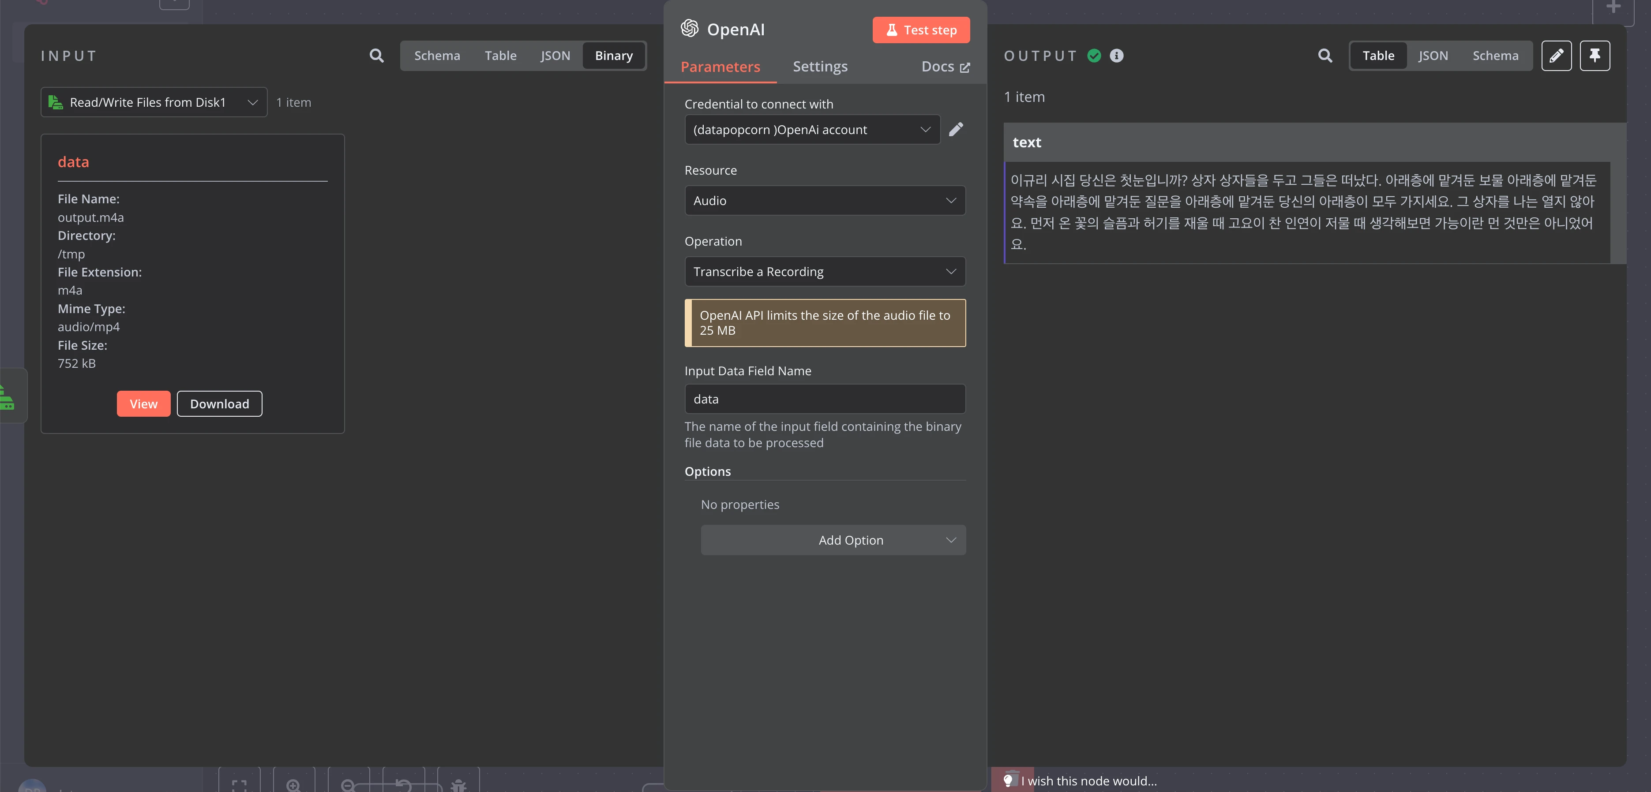Switch input view to JSON
This screenshot has height=792, width=1651.
point(555,56)
